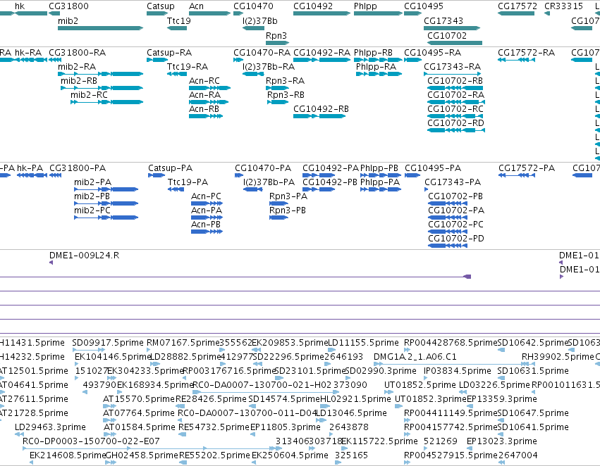Click the Rpn3 gene bar
Screen dimensions: 600x466
pos(277,43)
